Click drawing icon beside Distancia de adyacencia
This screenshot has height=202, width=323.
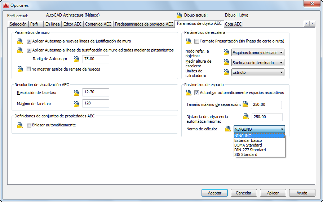tap(246, 116)
